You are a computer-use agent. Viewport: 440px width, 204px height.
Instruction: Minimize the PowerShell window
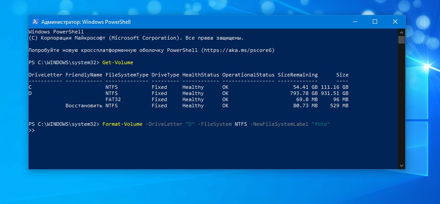(x=355, y=22)
